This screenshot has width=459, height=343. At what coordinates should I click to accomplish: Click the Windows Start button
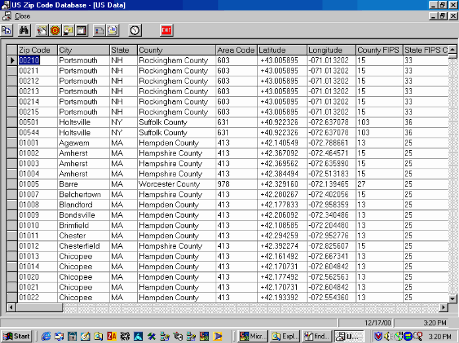point(18,336)
